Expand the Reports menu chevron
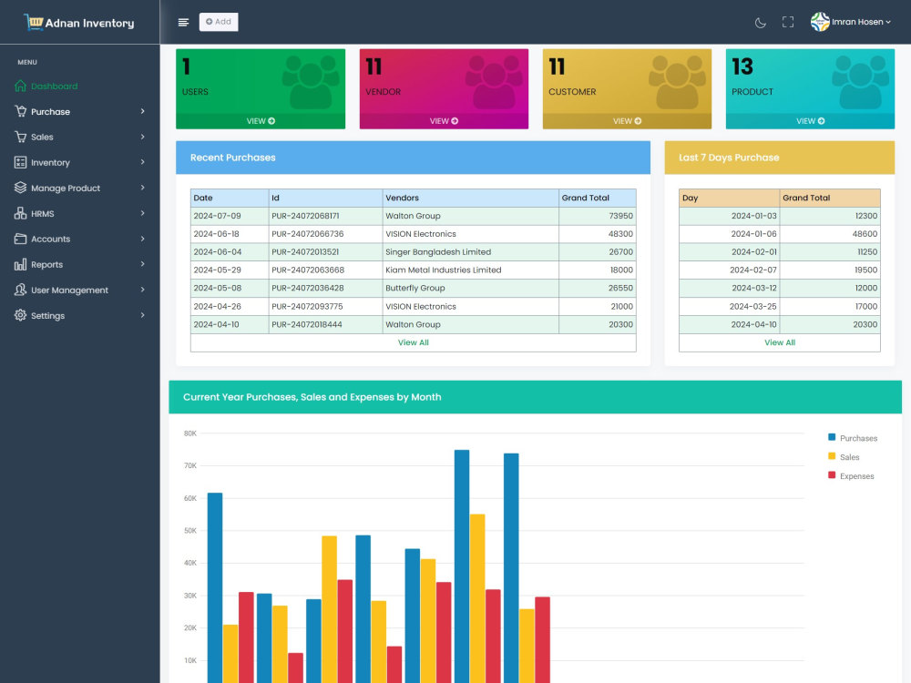The width and height of the screenshot is (911, 683). point(142,264)
